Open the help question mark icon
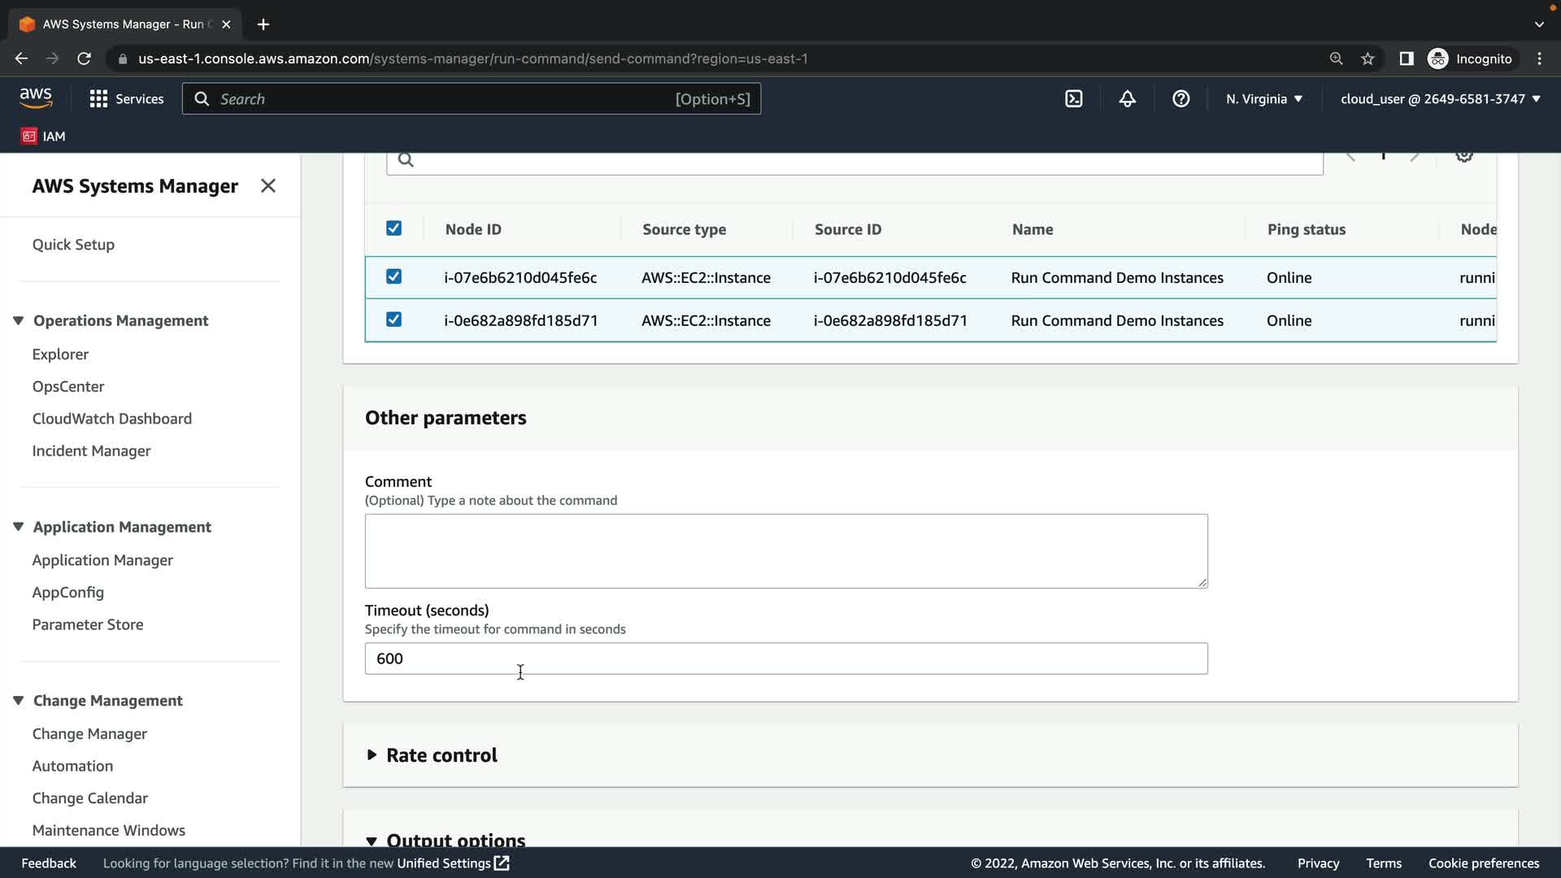 [x=1181, y=98]
